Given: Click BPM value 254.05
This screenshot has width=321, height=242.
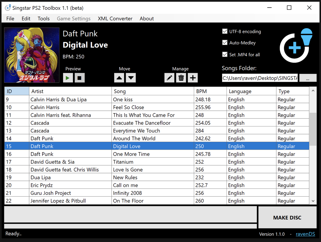Looking at the screenshot, I should 203,123.
